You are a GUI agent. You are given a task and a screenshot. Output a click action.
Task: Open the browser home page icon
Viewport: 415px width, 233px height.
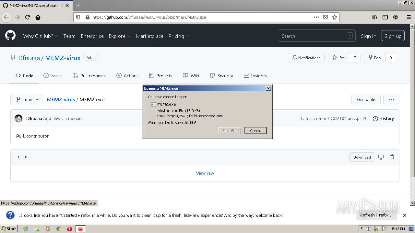tap(38, 17)
